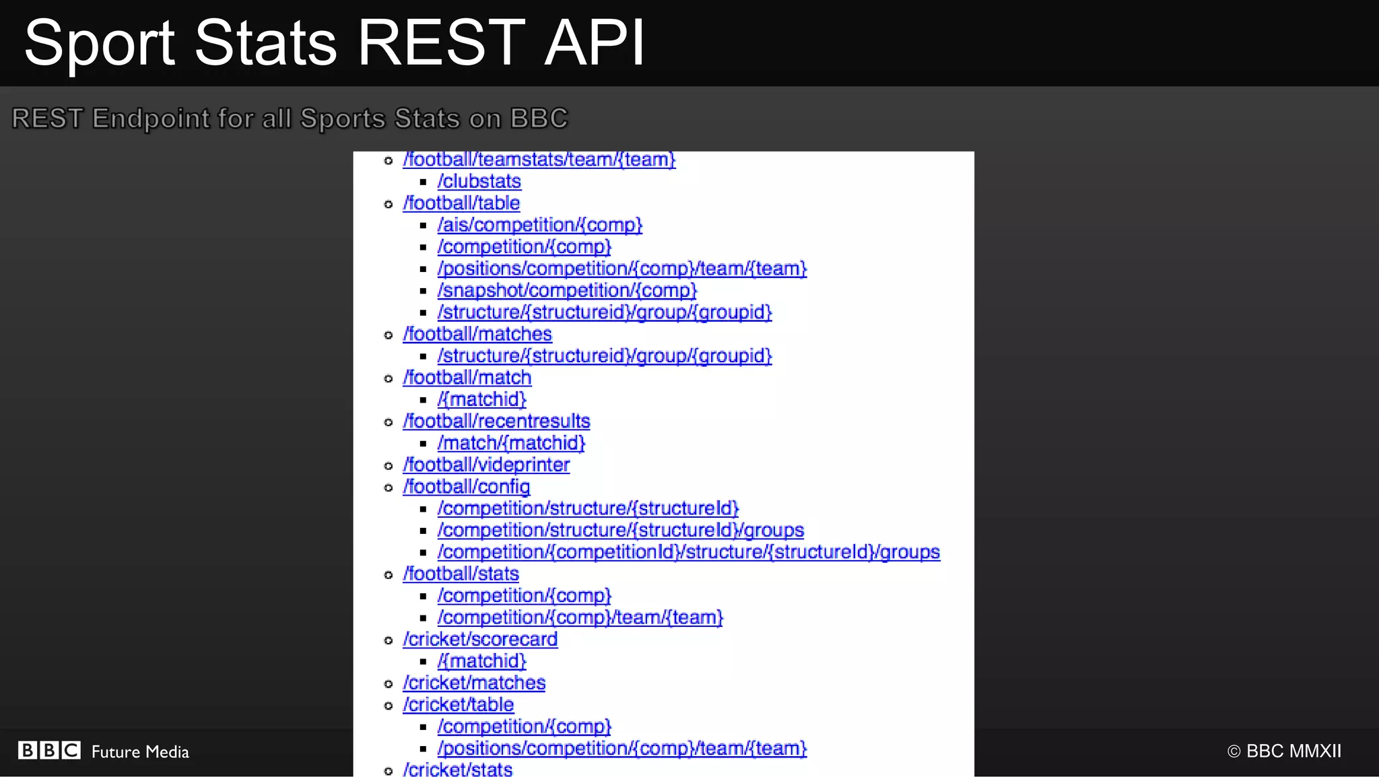Open /competition/structure/{structureId}/groups link
This screenshot has width=1379, height=777.
[x=621, y=531]
